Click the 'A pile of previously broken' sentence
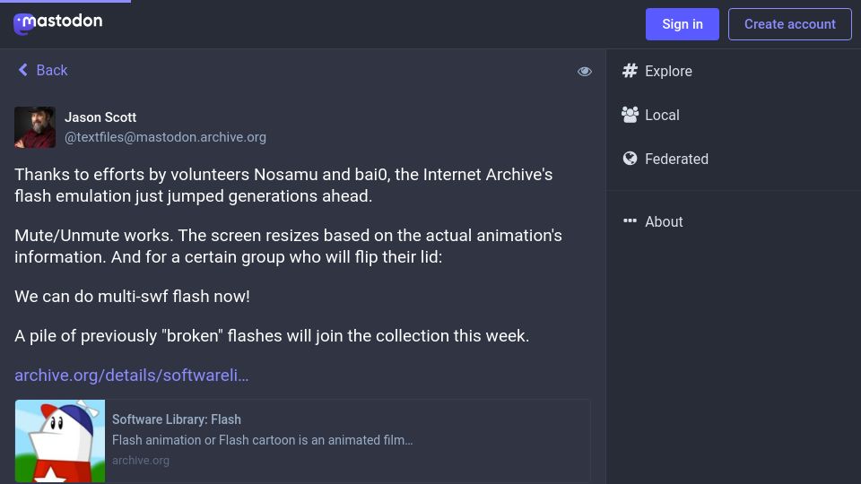 point(272,336)
